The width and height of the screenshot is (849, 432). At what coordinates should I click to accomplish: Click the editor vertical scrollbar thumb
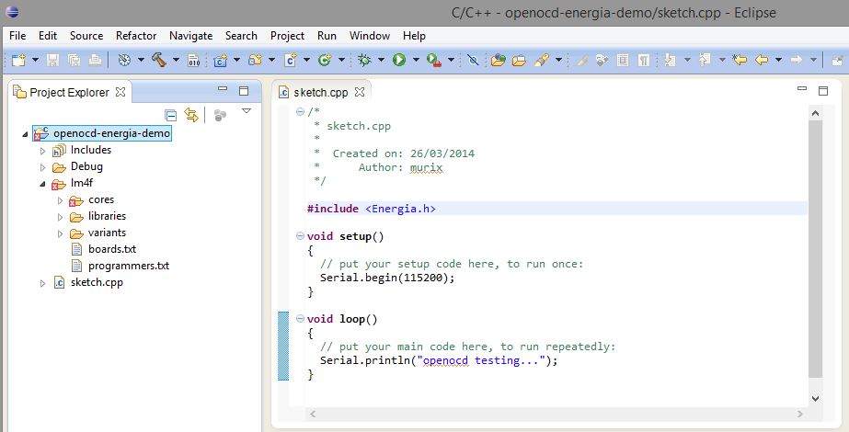[816, 249]
